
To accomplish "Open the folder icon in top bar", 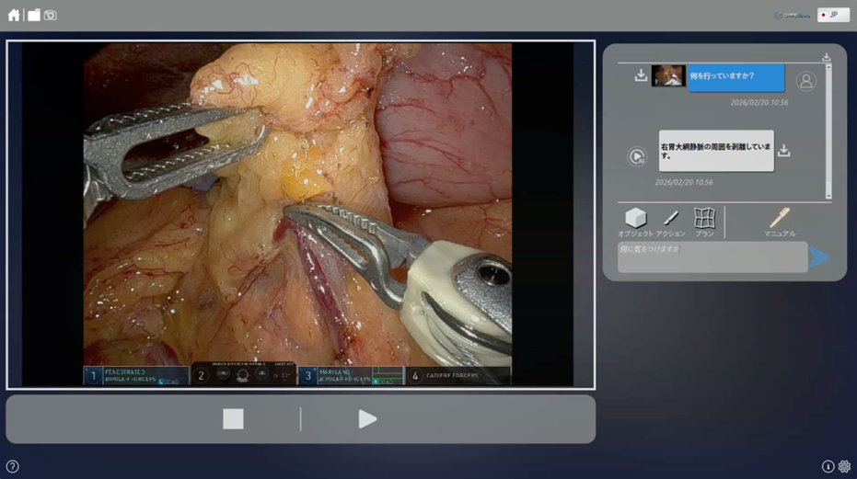I will click(x=34, y=16).
